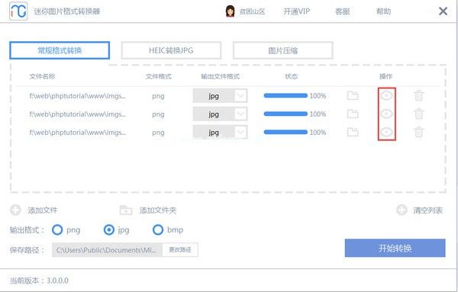Click the add file plus icon
The width and height of the screenshot is (458, 292).
pyautogui.click(x=15, y=210)
